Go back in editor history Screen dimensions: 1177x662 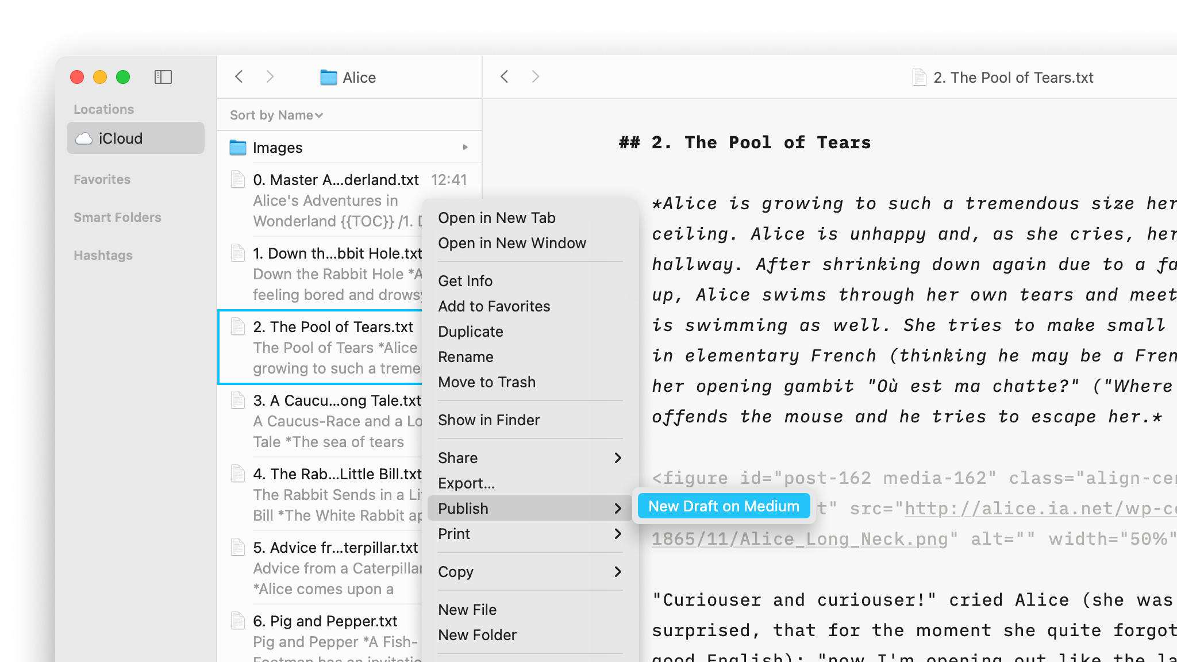[505, 77]
